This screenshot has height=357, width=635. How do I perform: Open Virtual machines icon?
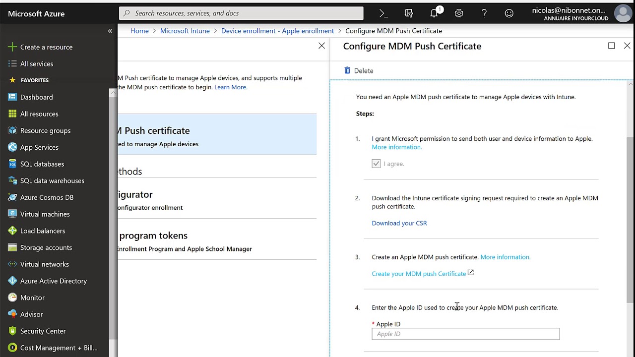(12, 214)
